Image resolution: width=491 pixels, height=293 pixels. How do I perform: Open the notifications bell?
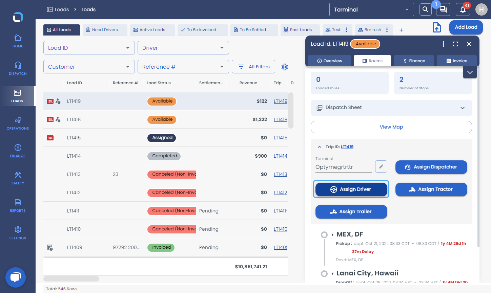click(x=463, y=9)
